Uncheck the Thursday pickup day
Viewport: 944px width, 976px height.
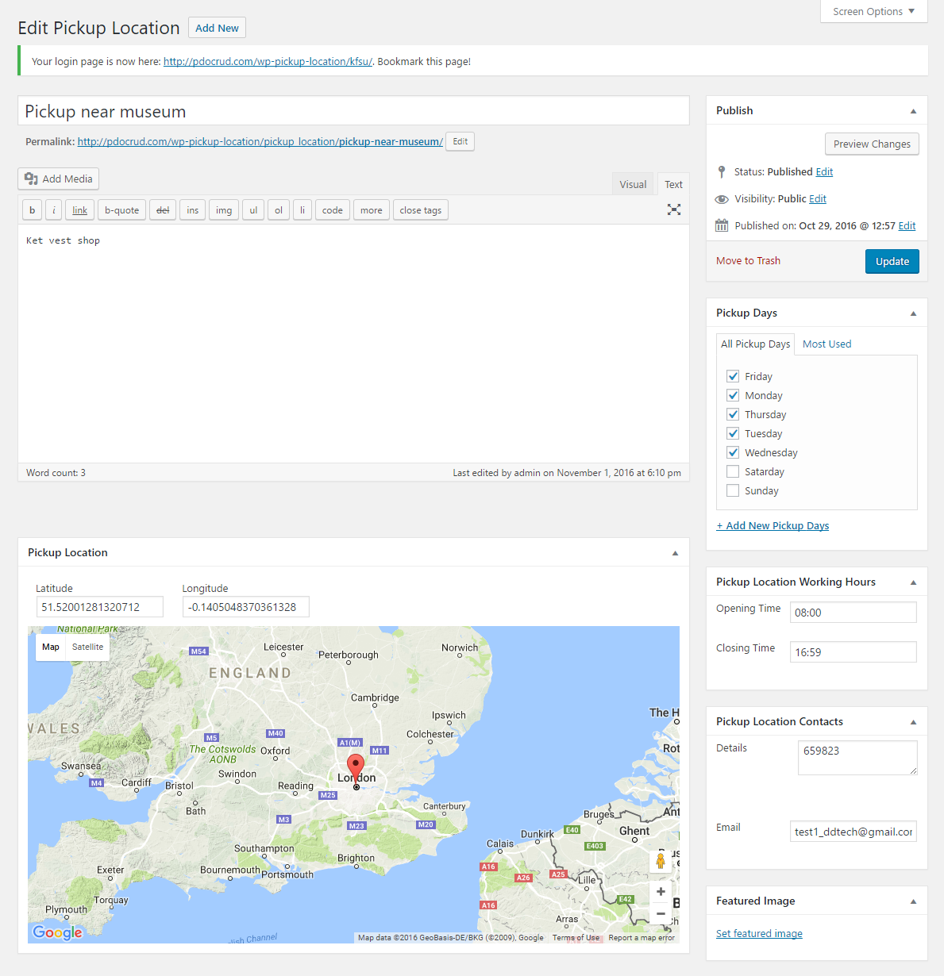733,414
